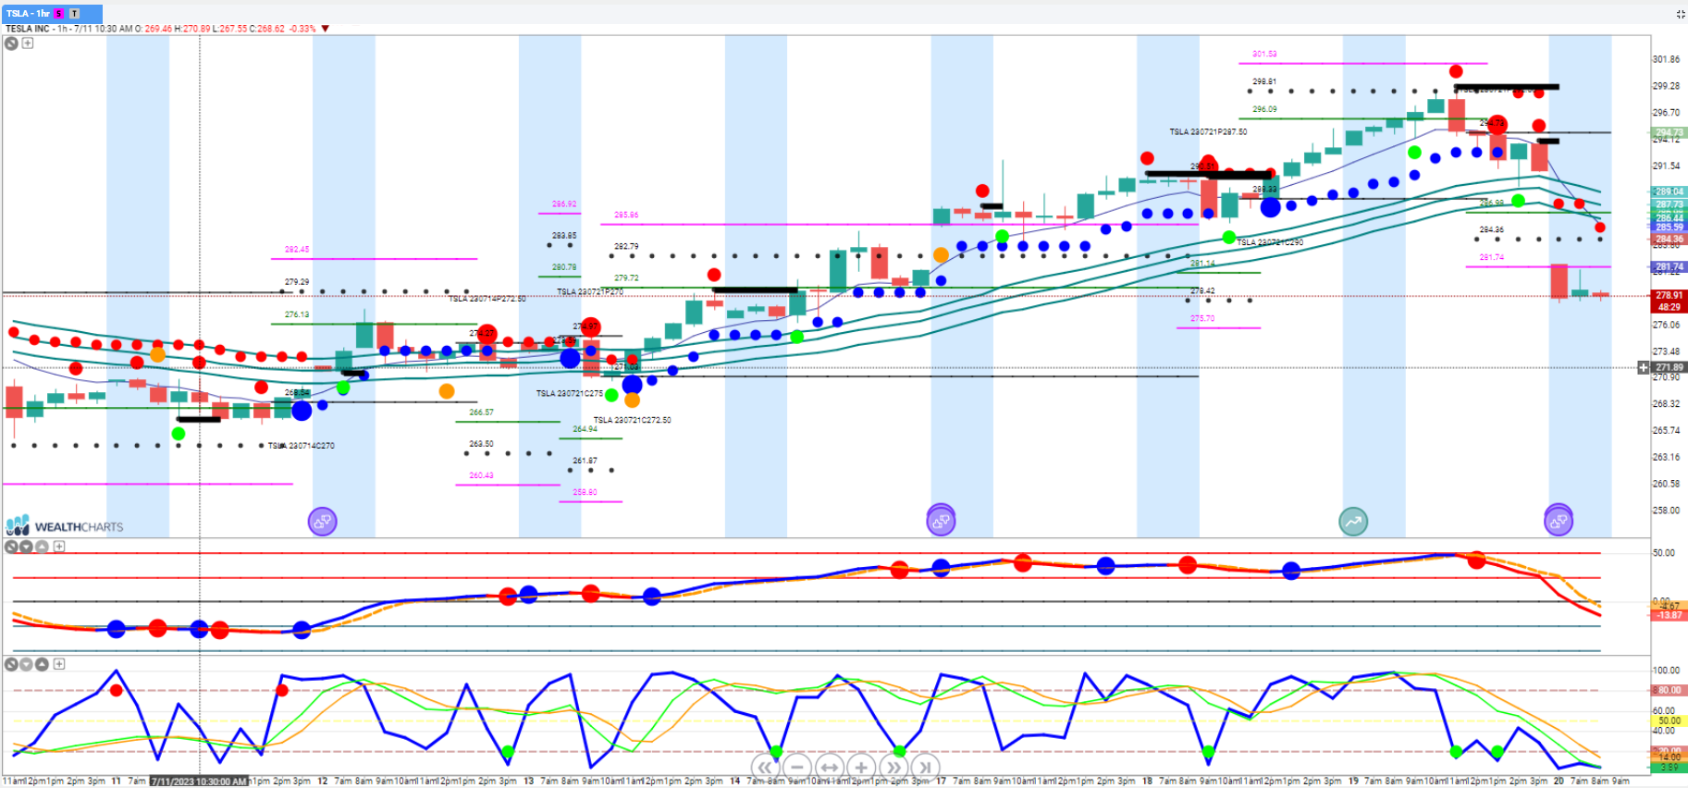Move the middle oscillator pane down
The height and width of the screenshot is (788, 1688).
click(x=27, y=547)
